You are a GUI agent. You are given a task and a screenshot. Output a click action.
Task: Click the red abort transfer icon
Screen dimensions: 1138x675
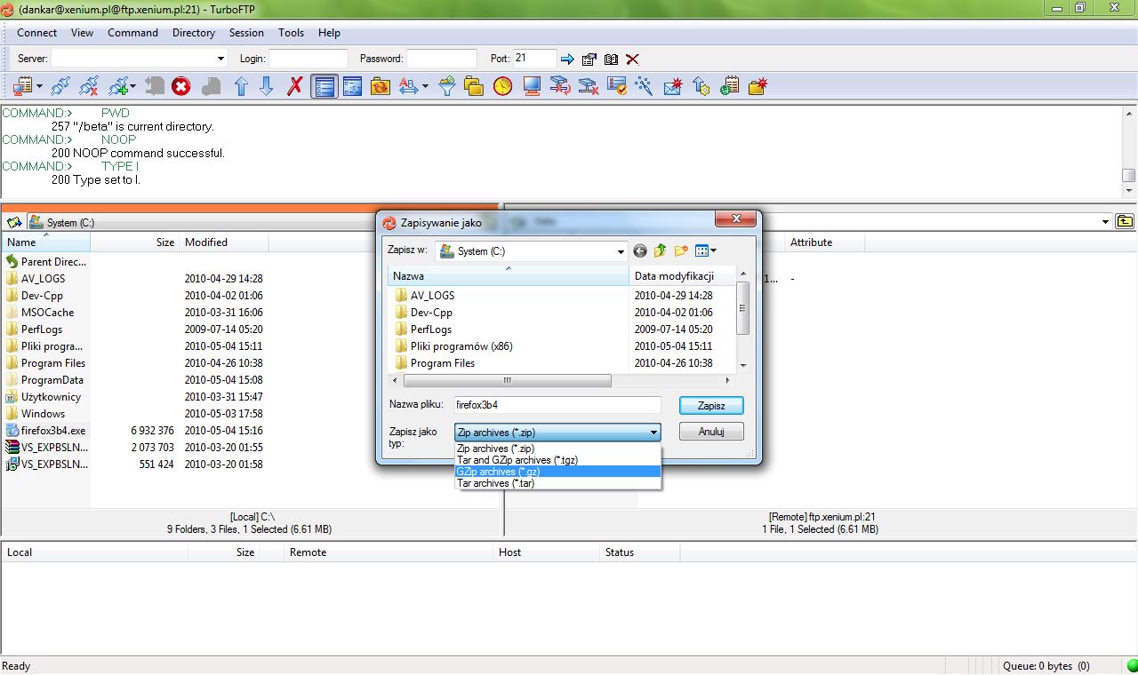tap(181, 86)
